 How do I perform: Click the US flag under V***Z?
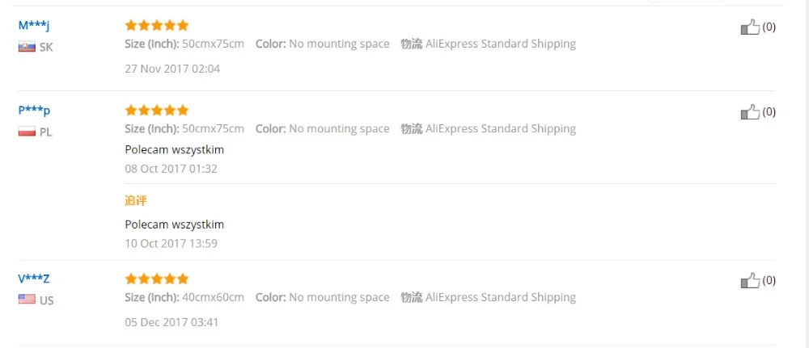[27, 299]
